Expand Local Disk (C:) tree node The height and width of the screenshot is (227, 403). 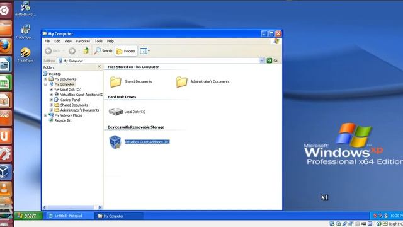(x=51, y=90)
